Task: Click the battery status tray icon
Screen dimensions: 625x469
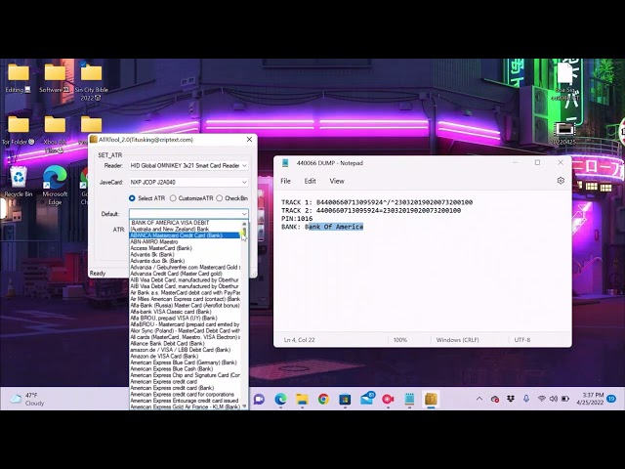Action: [564, 399]
